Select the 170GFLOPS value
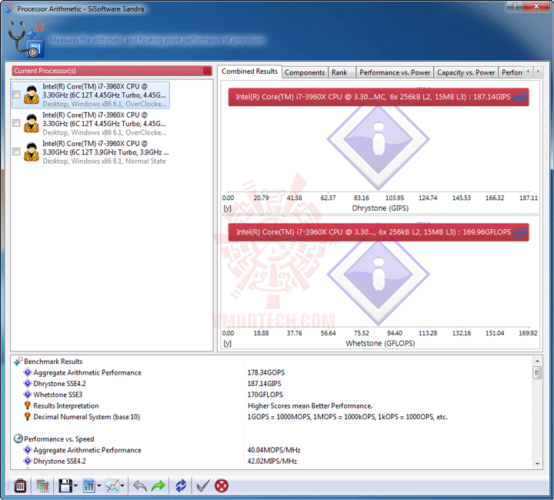554x500 pixels. [265, 395]
